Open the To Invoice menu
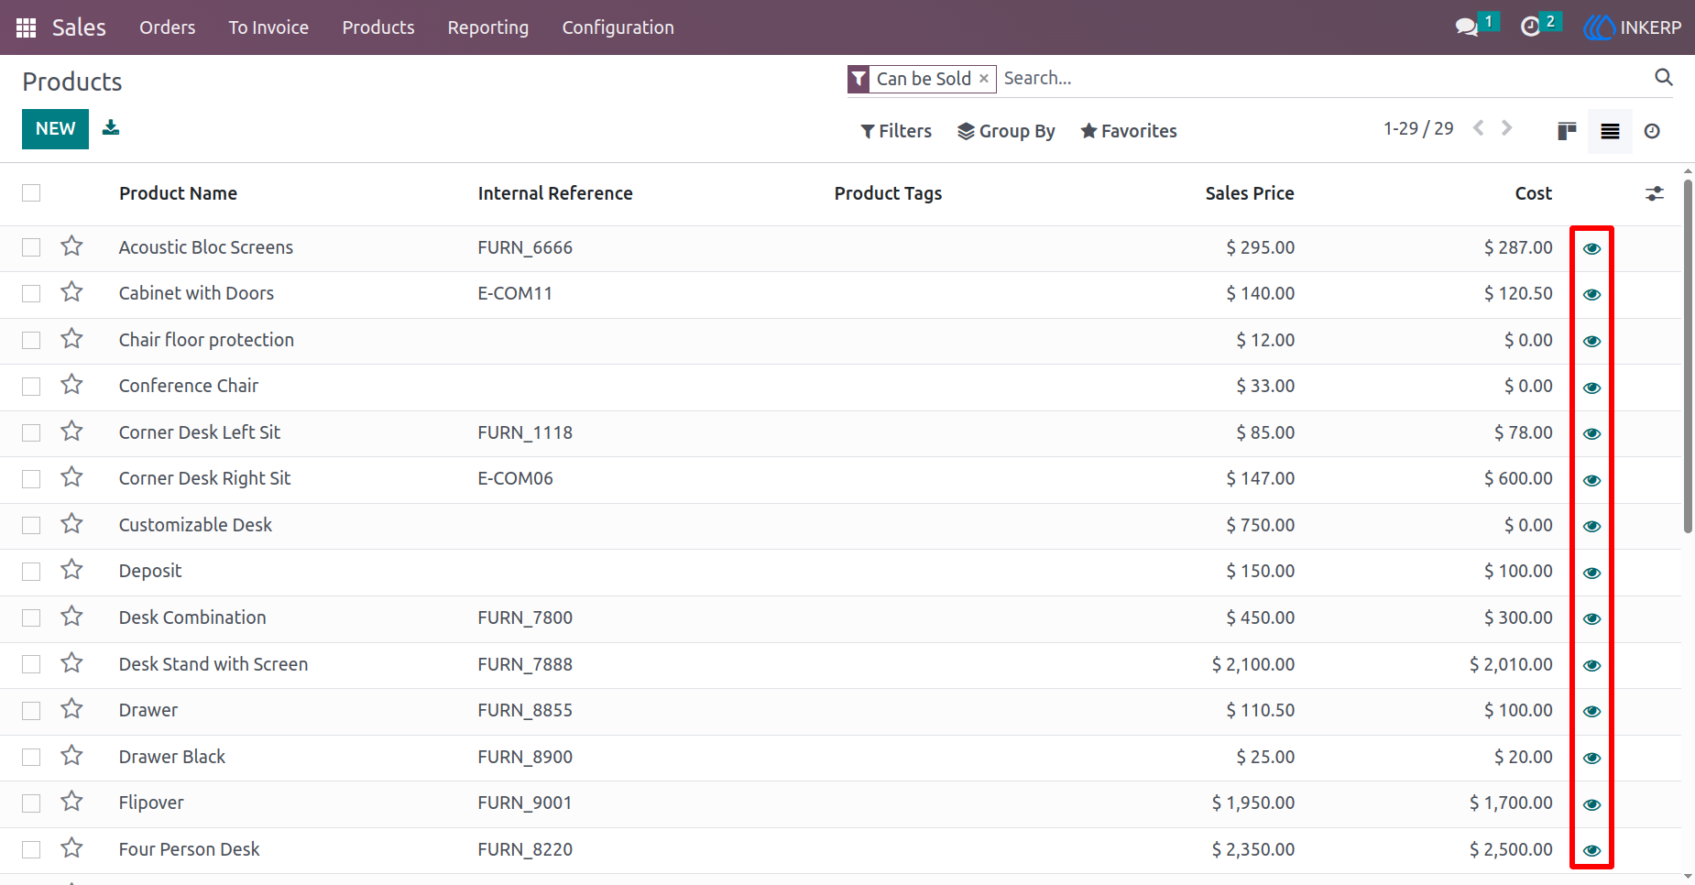1695x885 pixels. pyautogui.click(x=268, y=27)
